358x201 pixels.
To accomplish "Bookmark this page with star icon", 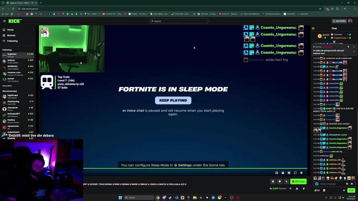I will (x=320, y=9).
